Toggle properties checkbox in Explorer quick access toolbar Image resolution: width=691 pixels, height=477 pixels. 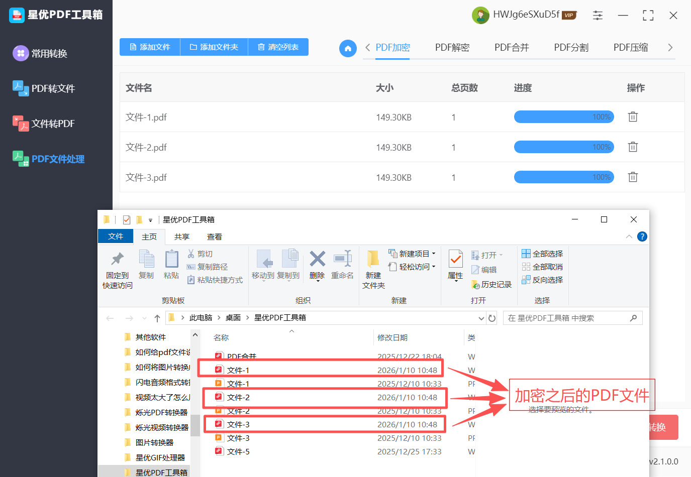tap(126, 219)
